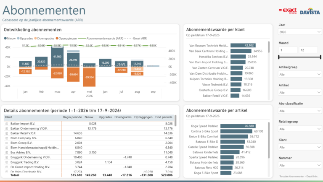Screen dimensions: 323x182
Task: Sort by the Upgrades column header
Action: [105, 117]
